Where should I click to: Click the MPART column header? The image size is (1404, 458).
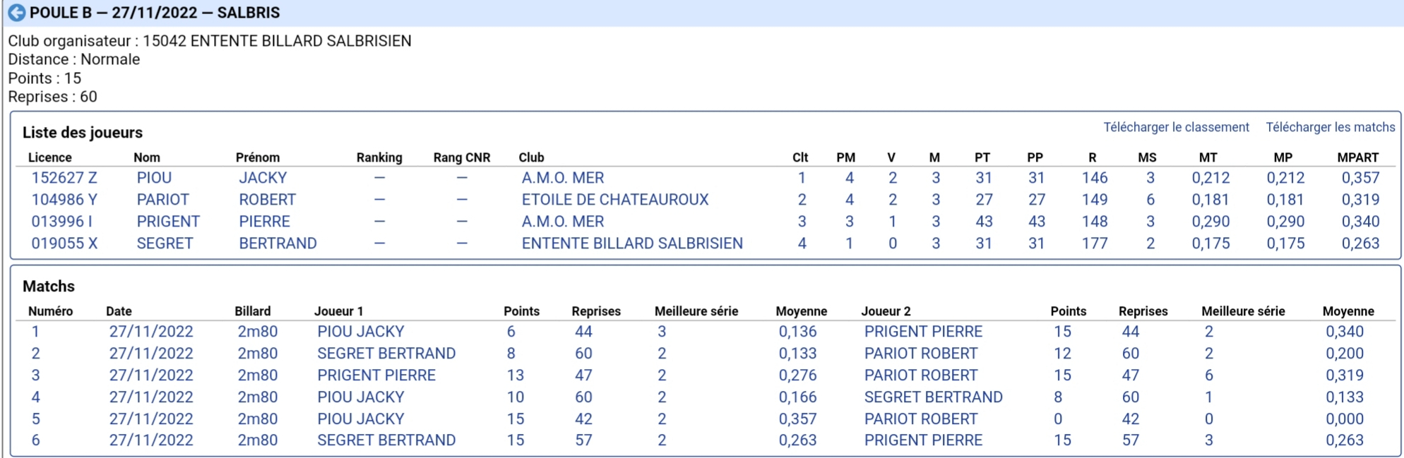[1357, 157]
